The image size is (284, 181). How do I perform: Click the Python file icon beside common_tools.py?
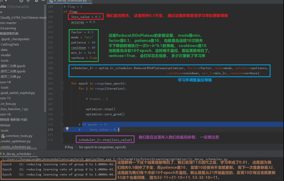pos(3,136)
